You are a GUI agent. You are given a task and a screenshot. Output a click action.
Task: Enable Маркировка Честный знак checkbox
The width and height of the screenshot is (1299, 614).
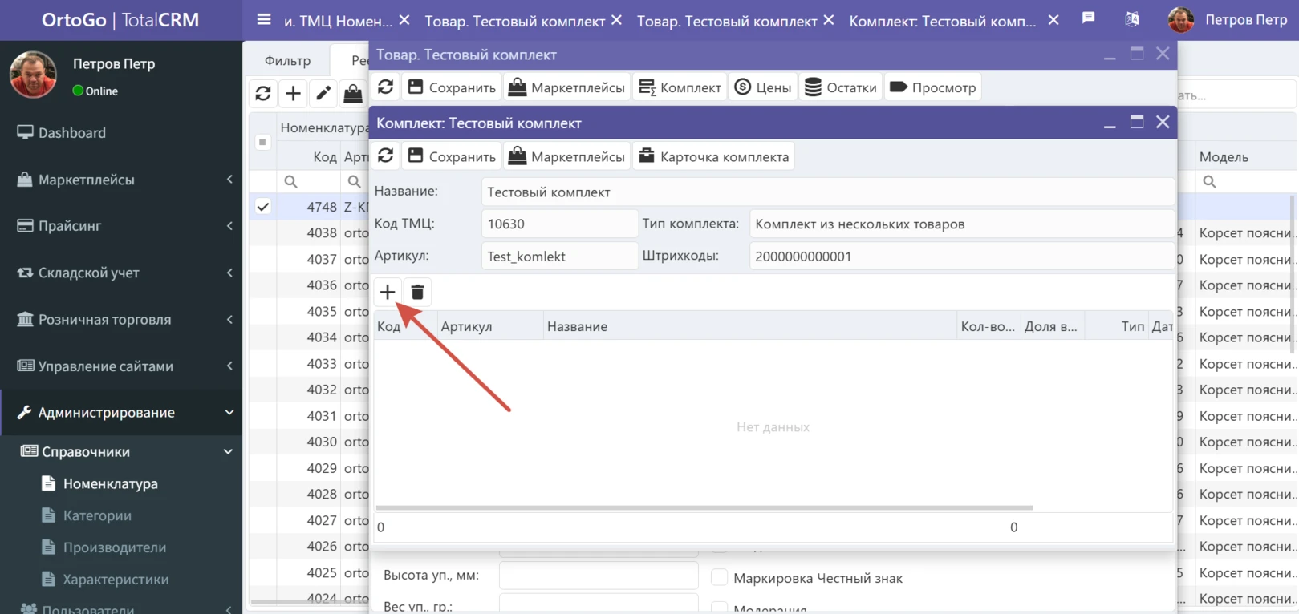pyautogui.click(x=720, y=577)
